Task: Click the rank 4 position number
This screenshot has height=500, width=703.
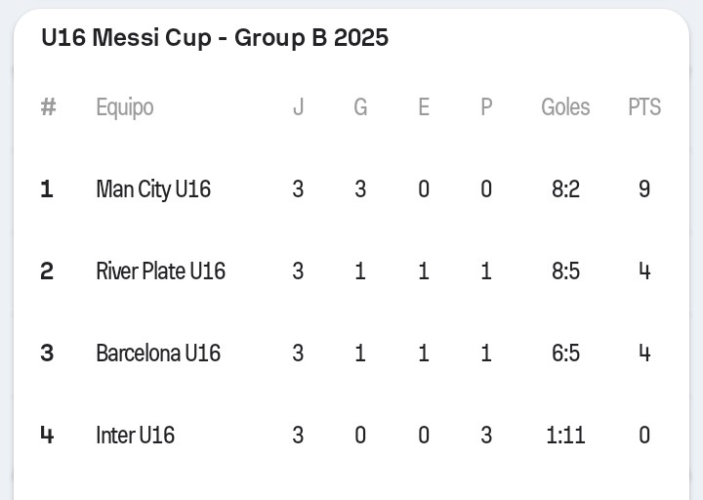Action: pos(47,435)
